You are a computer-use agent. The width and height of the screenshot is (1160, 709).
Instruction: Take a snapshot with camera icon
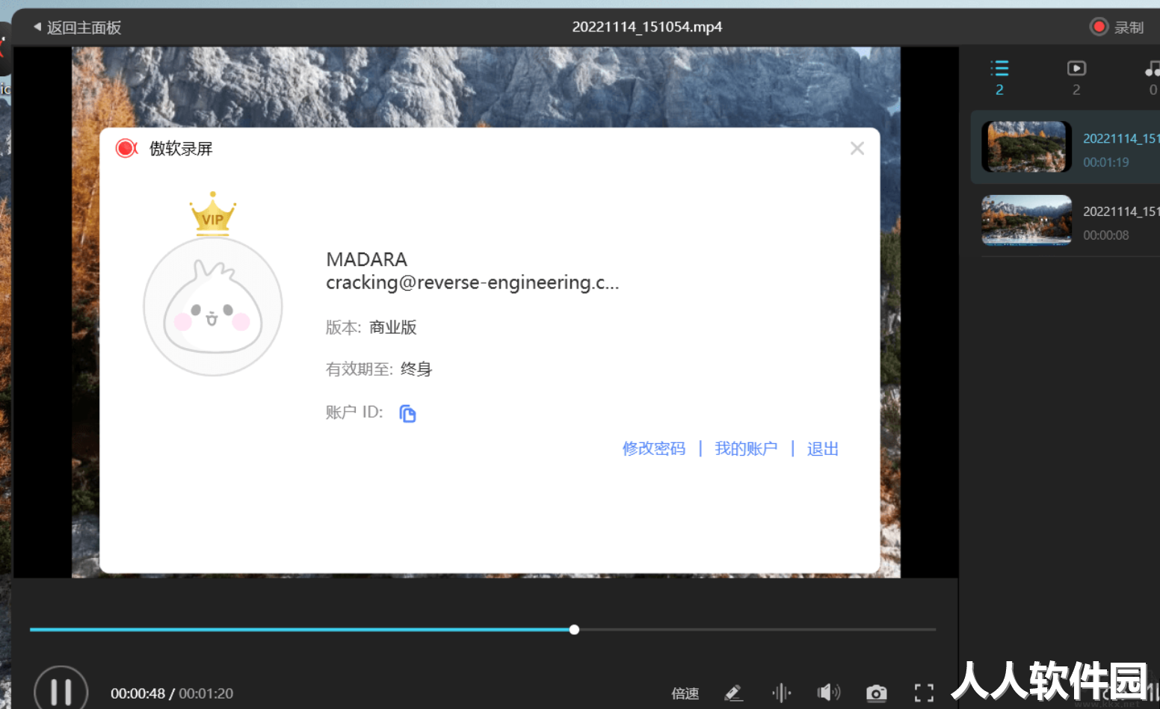877,693
